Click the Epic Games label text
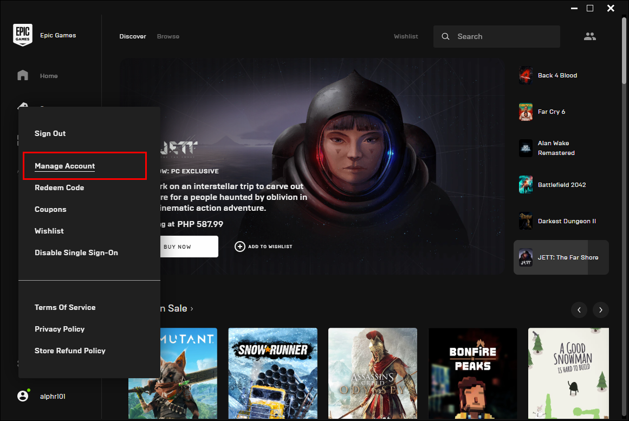 coord(58,35)
